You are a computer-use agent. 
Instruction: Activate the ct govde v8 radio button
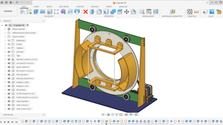(x=28, y=25)
